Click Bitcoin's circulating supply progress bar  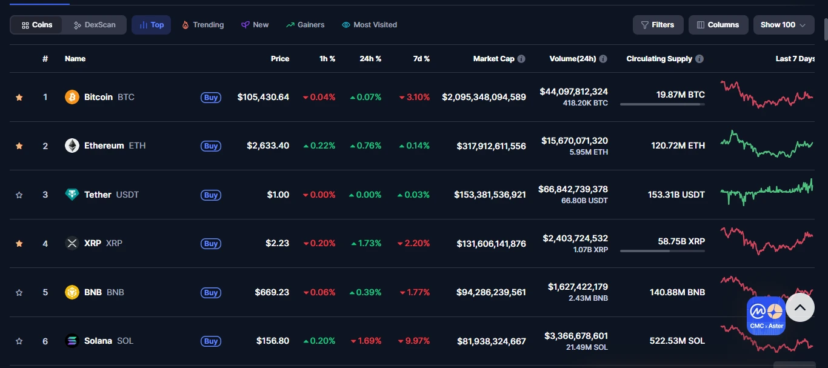tap(662, 104)
